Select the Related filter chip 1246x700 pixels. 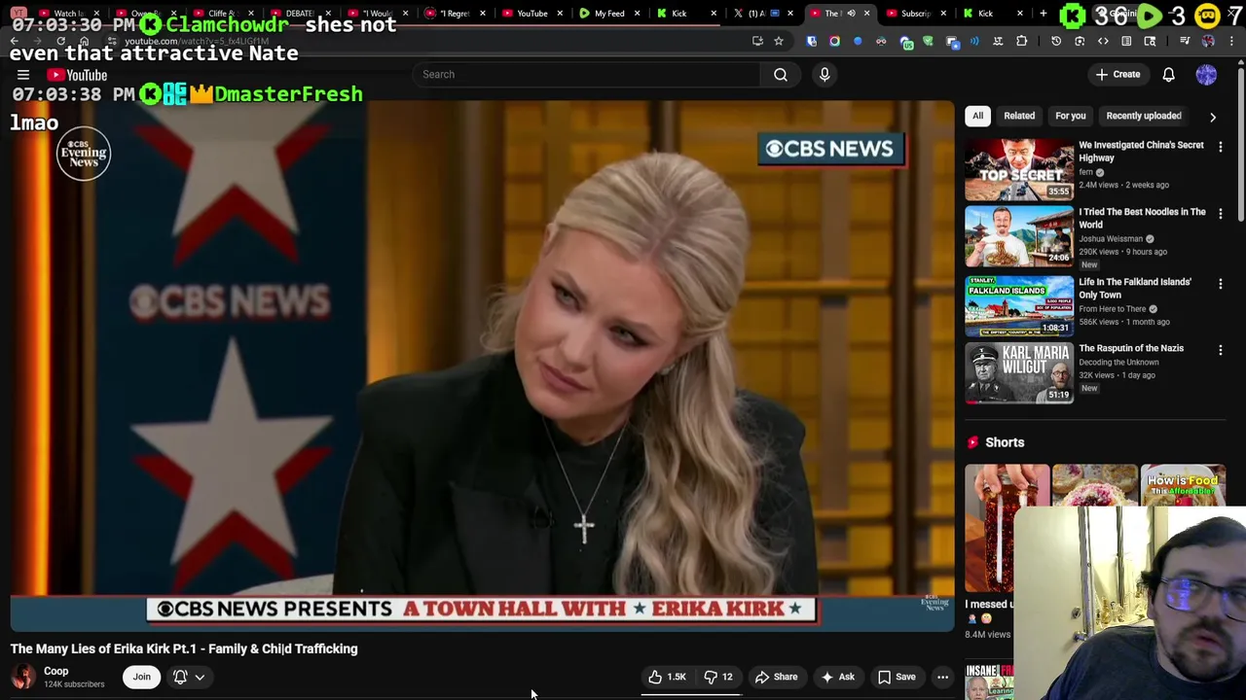(x=1019, y=116)
